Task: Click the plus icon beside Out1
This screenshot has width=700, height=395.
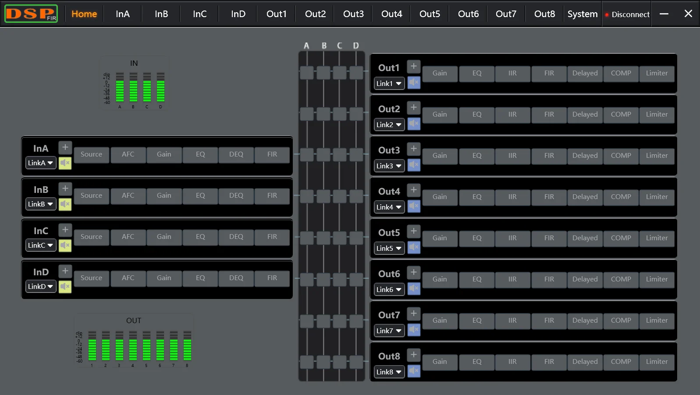Action: coord(413,67)
